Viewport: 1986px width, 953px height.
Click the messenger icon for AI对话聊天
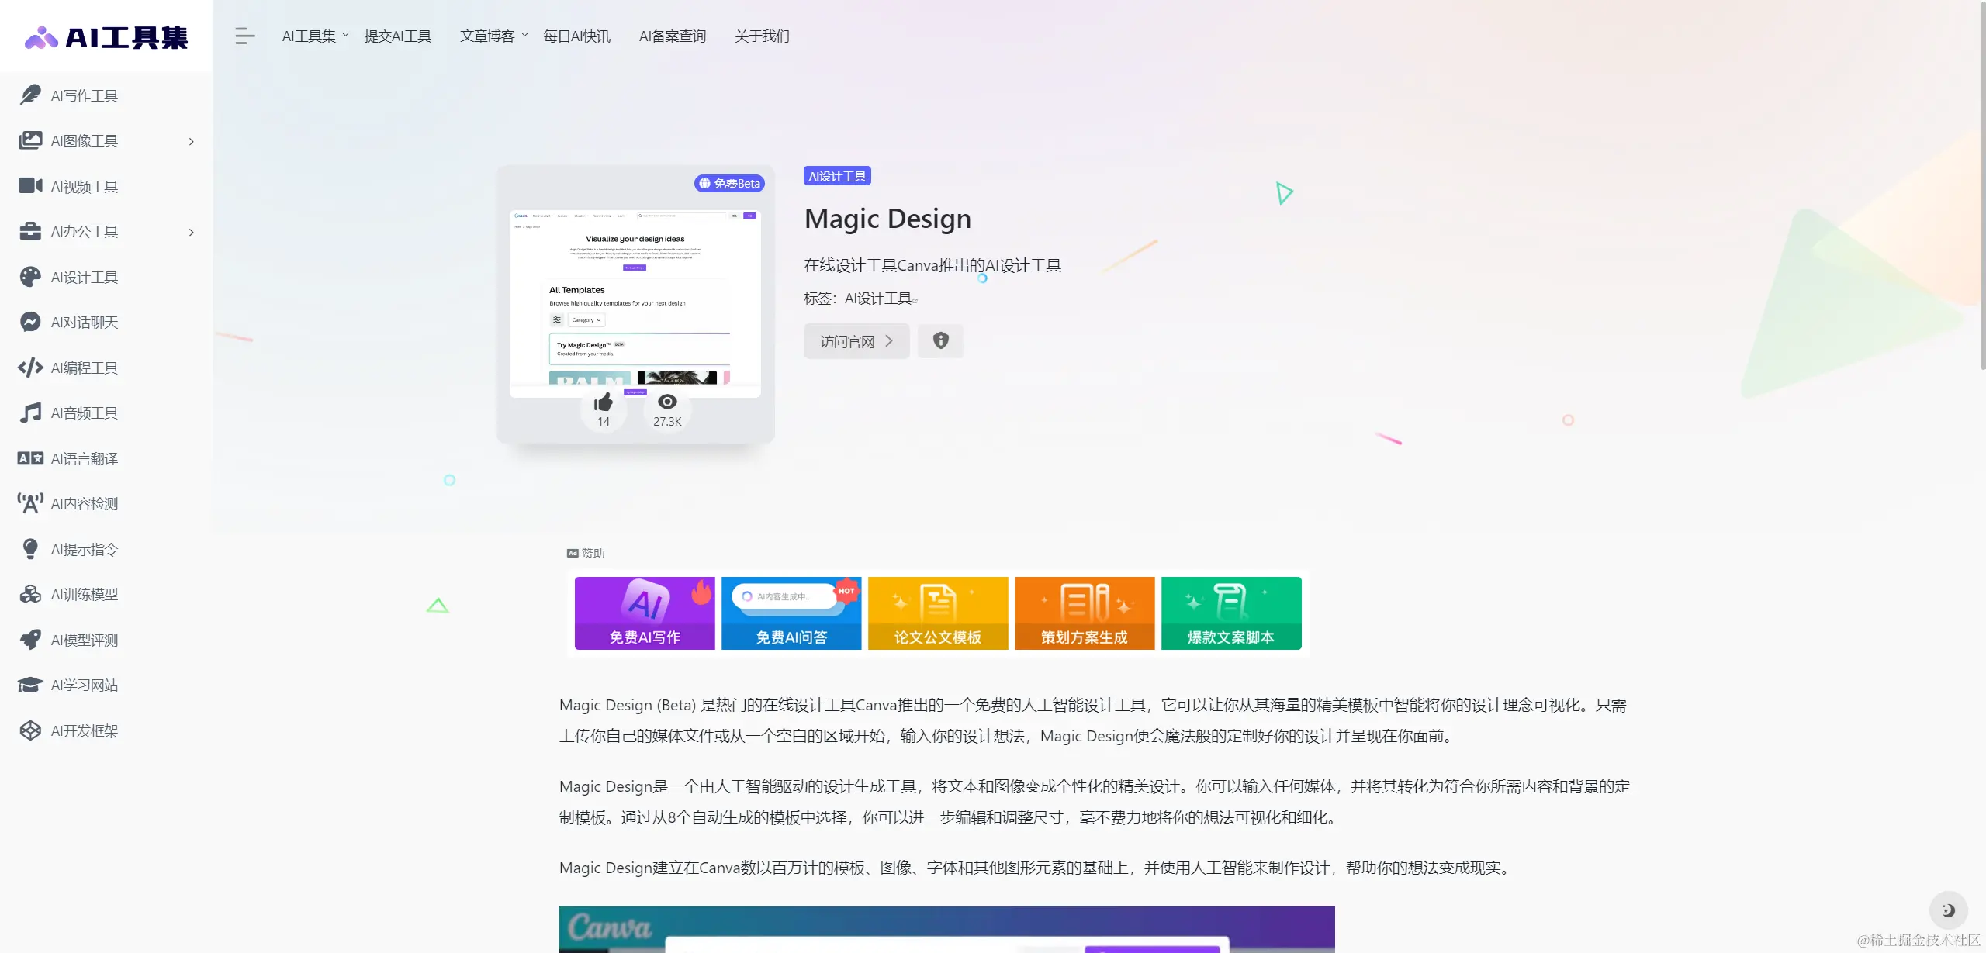coord(30,322)
